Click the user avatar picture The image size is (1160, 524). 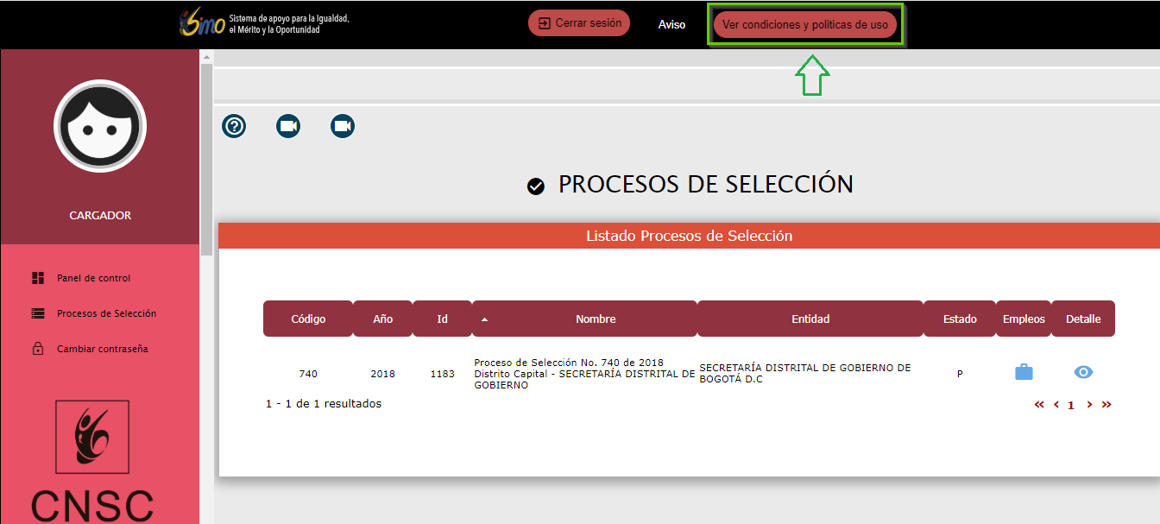(x=100, y=126)
